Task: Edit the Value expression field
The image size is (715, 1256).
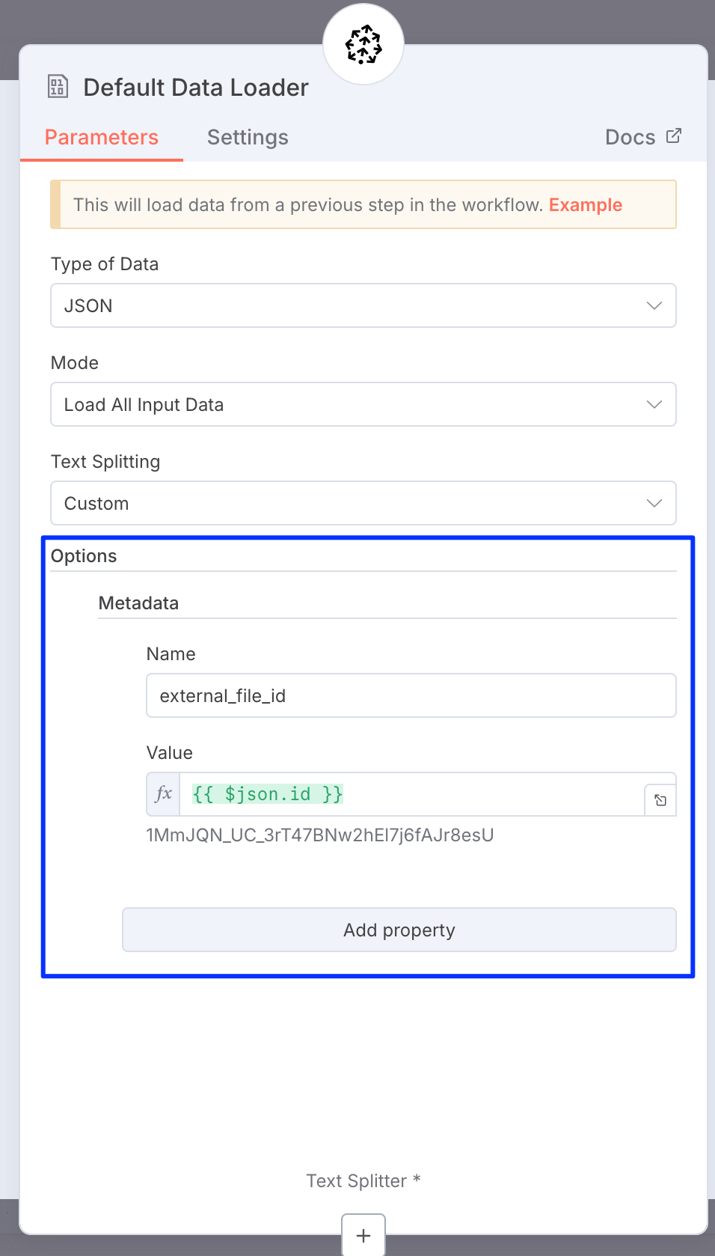Action: 411,794
